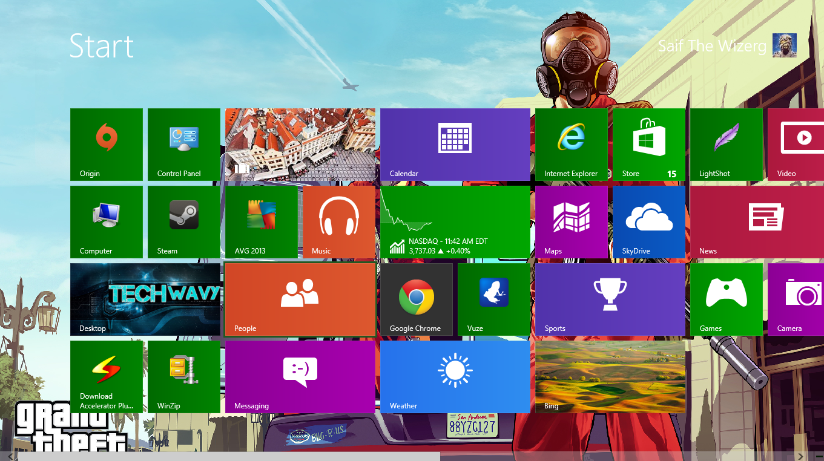This screenshot has width=824, height=461.
Task: Launch Internet Explorer
Action: (571, 144)
